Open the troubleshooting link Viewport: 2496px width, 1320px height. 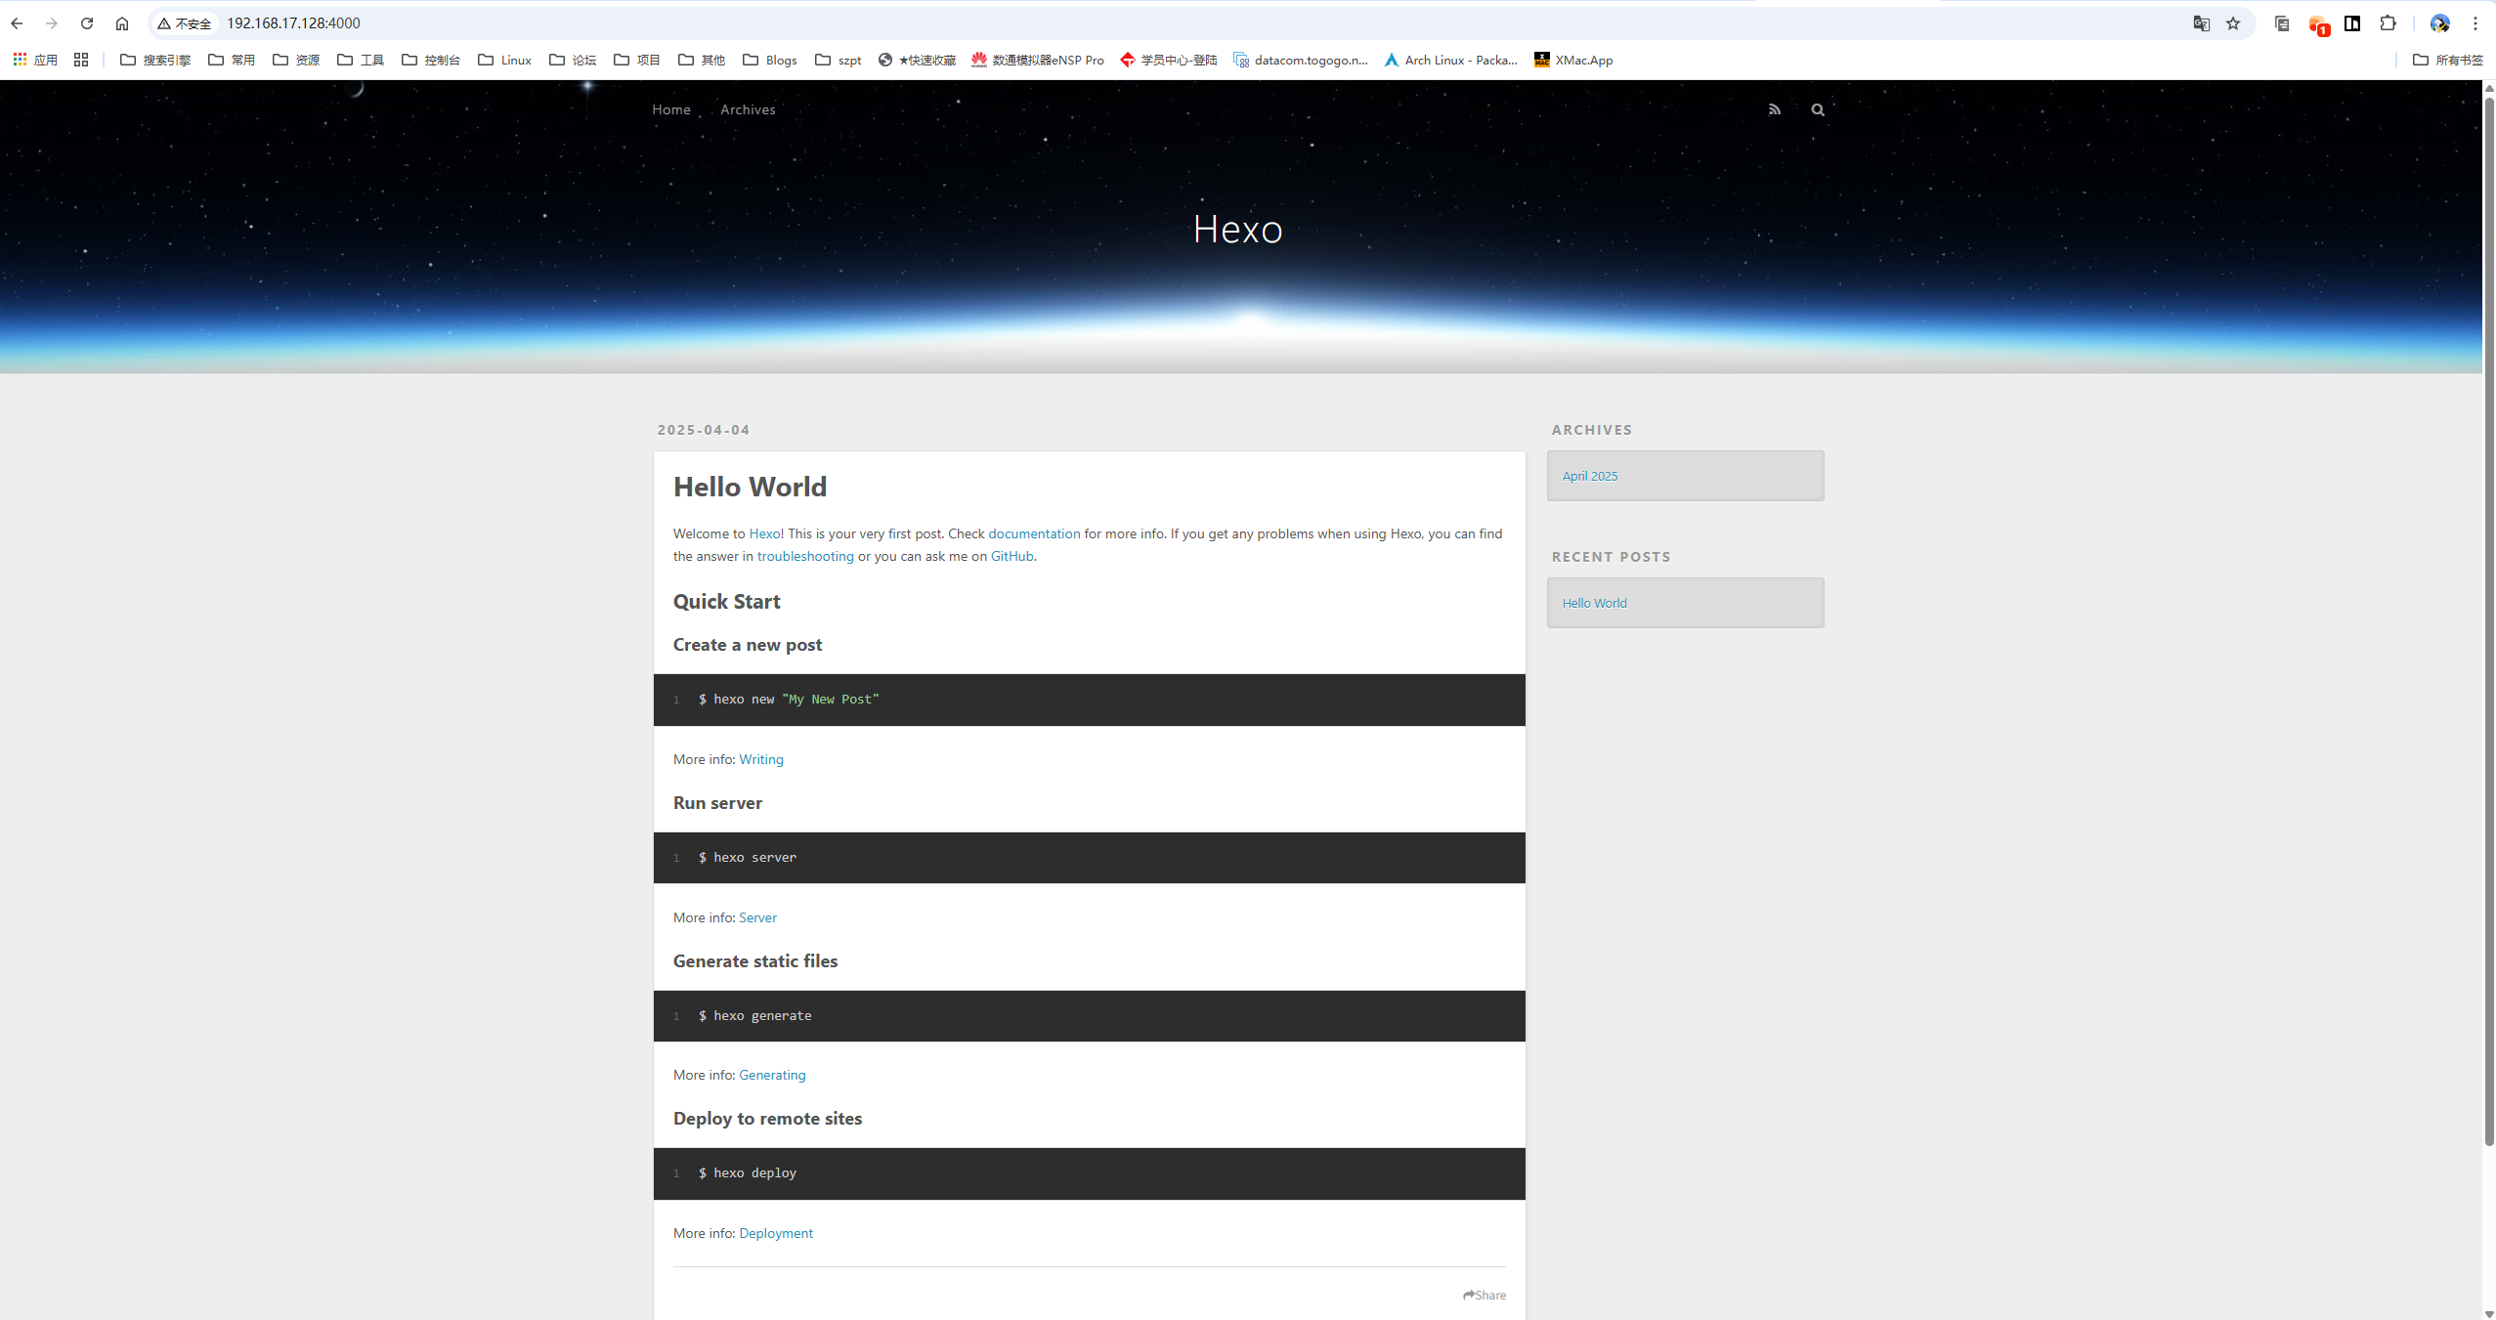coord(805,556)
